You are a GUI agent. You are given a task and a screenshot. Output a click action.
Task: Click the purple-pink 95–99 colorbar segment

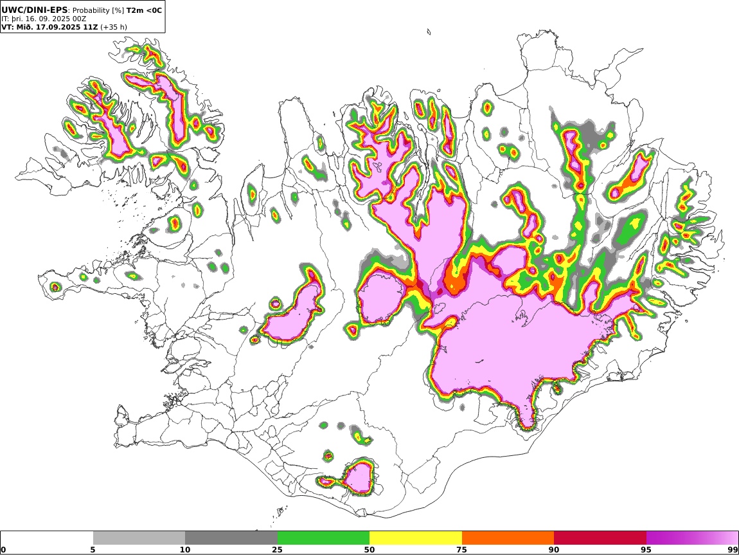click(x=692, y=538)
